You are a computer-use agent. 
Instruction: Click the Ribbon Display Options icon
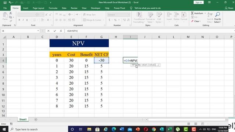point(209,3)
